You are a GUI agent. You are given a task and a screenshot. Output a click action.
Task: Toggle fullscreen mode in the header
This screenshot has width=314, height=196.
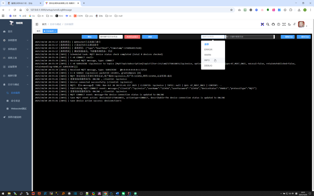click(x=284, y=24)
